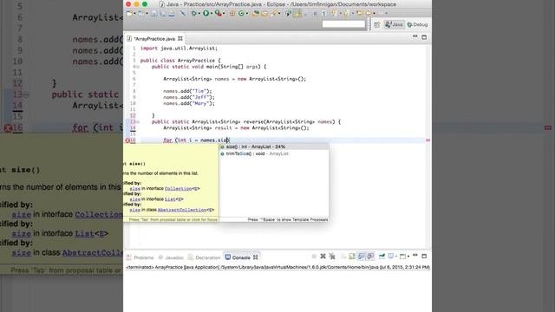Screen dimensions: 555x312
Task: Toggle Show Whitespace Characters pilcrow icon
Action: (324, 14)
